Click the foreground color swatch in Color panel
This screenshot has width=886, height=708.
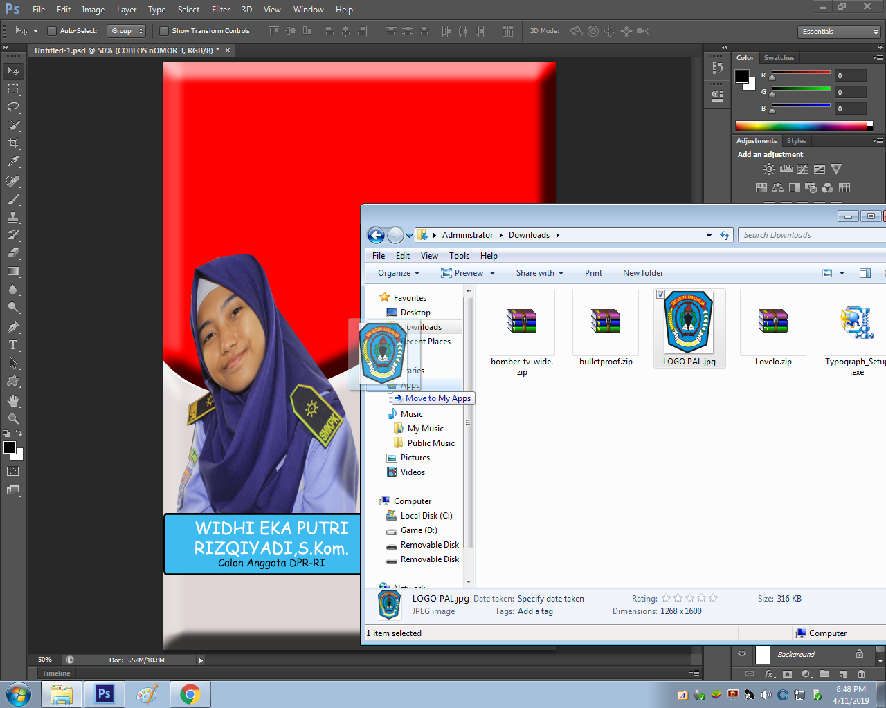tap(742, 76)
